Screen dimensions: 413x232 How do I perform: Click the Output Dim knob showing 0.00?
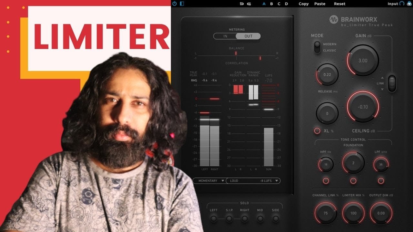381,213
